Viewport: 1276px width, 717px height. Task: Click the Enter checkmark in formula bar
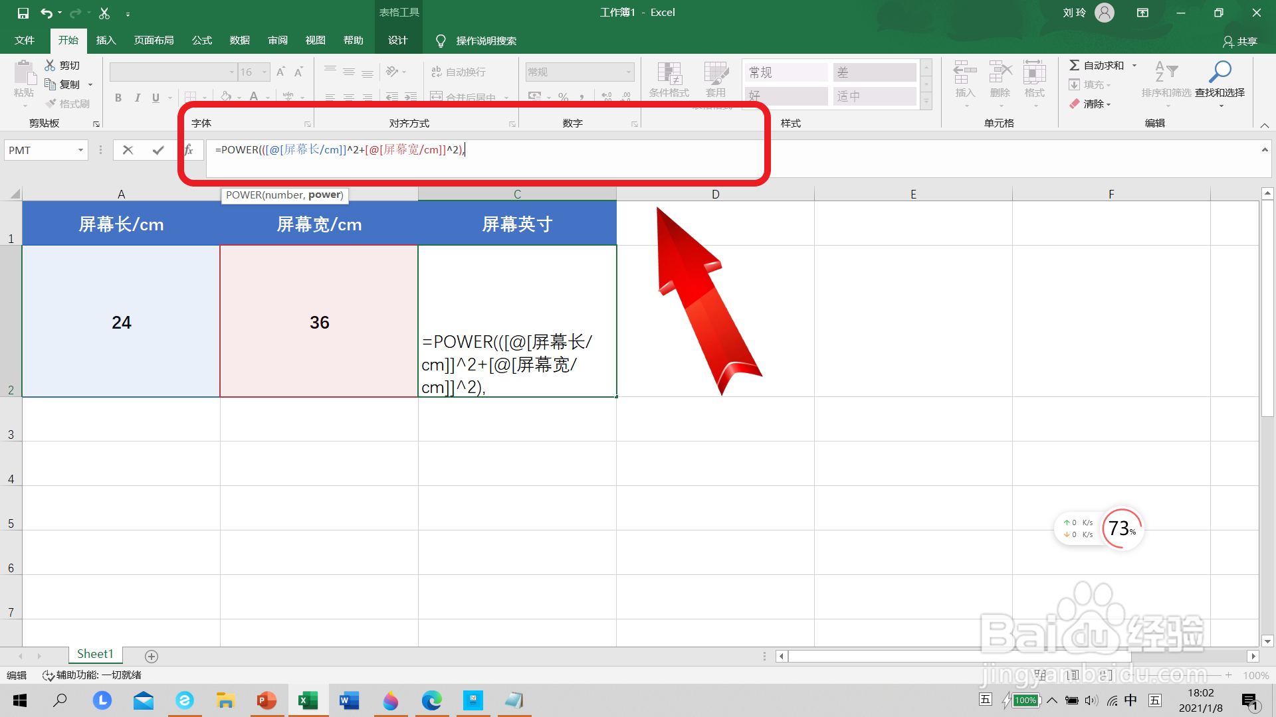[158, 150]
